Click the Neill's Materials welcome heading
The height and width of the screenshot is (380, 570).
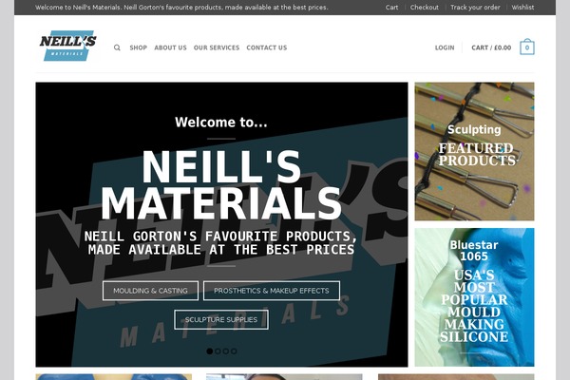tap(221, 184)
